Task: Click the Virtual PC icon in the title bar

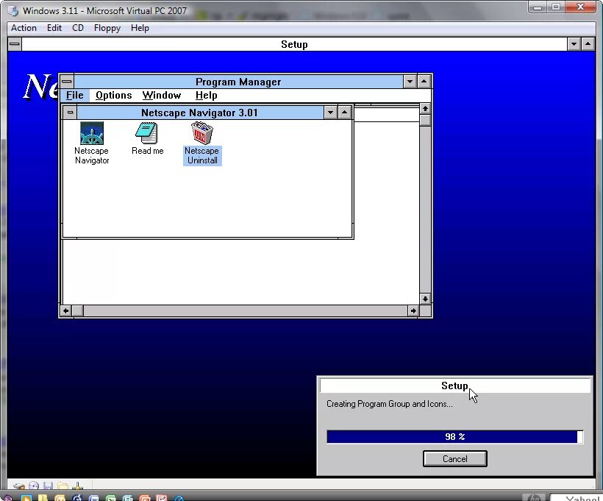Action: click(13, 11)
